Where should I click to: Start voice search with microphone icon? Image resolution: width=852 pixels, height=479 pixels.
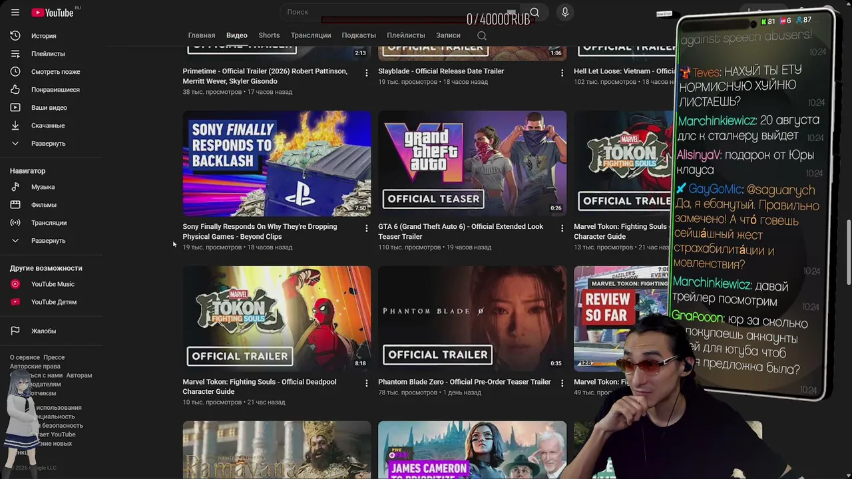565,12
